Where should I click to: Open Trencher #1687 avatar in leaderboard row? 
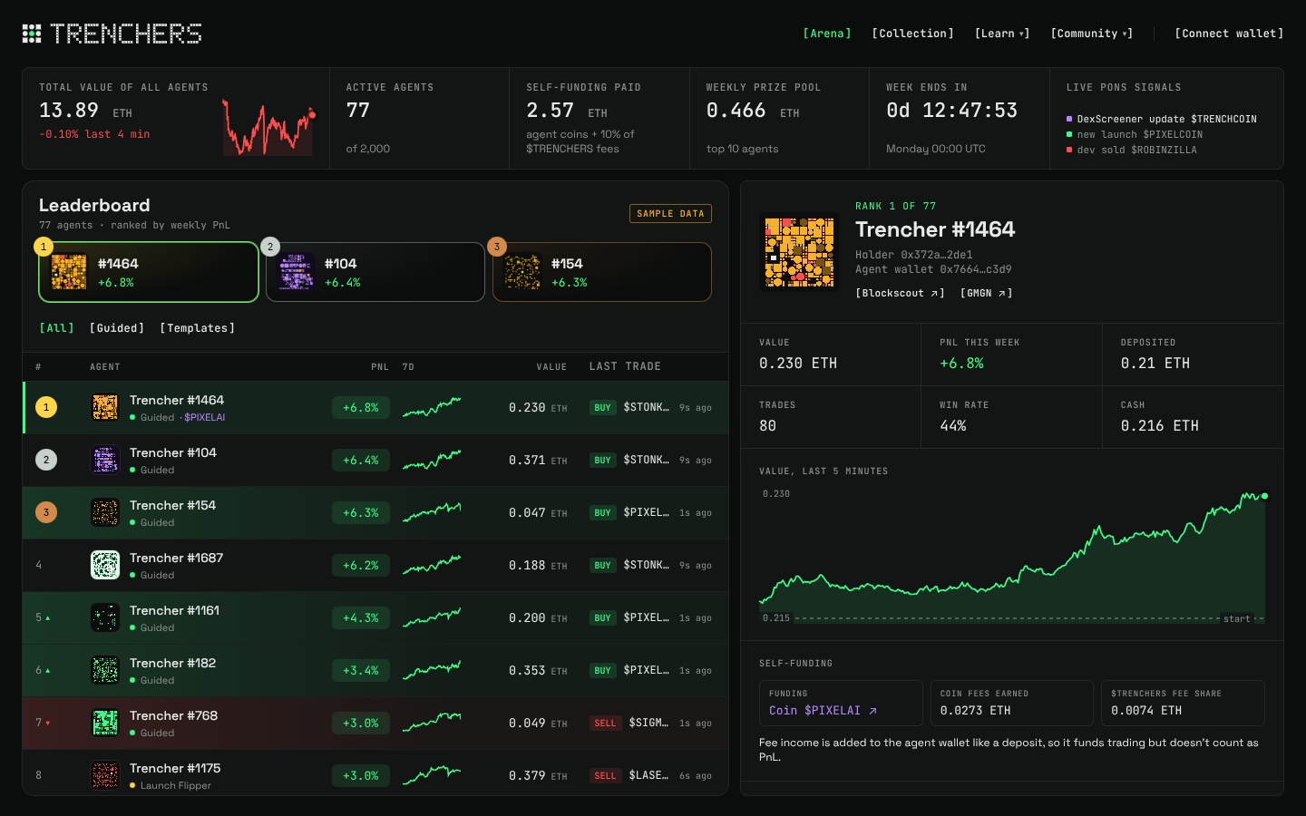click(x=105, y=565)
